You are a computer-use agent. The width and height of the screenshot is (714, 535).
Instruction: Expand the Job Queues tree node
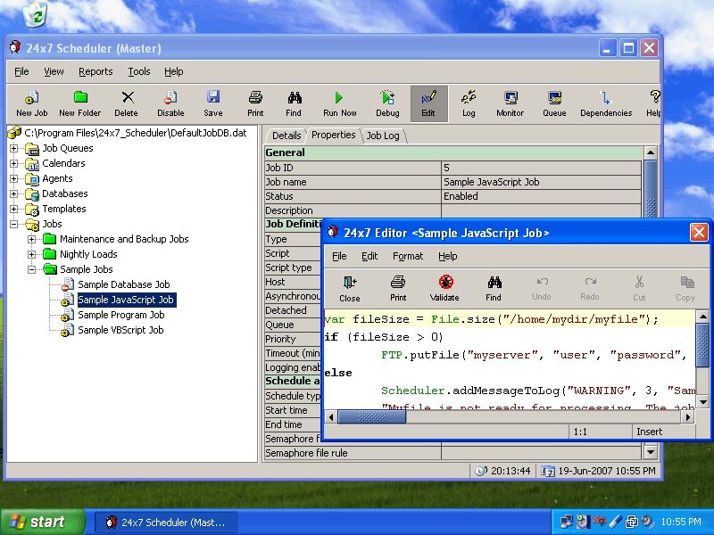[14, 148]
